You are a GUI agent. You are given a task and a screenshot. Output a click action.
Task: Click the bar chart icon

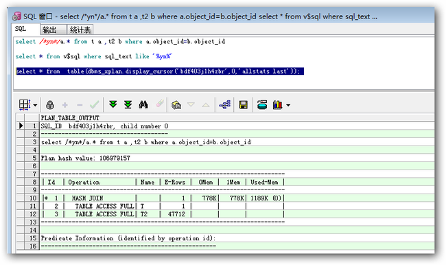pos(278,105)
